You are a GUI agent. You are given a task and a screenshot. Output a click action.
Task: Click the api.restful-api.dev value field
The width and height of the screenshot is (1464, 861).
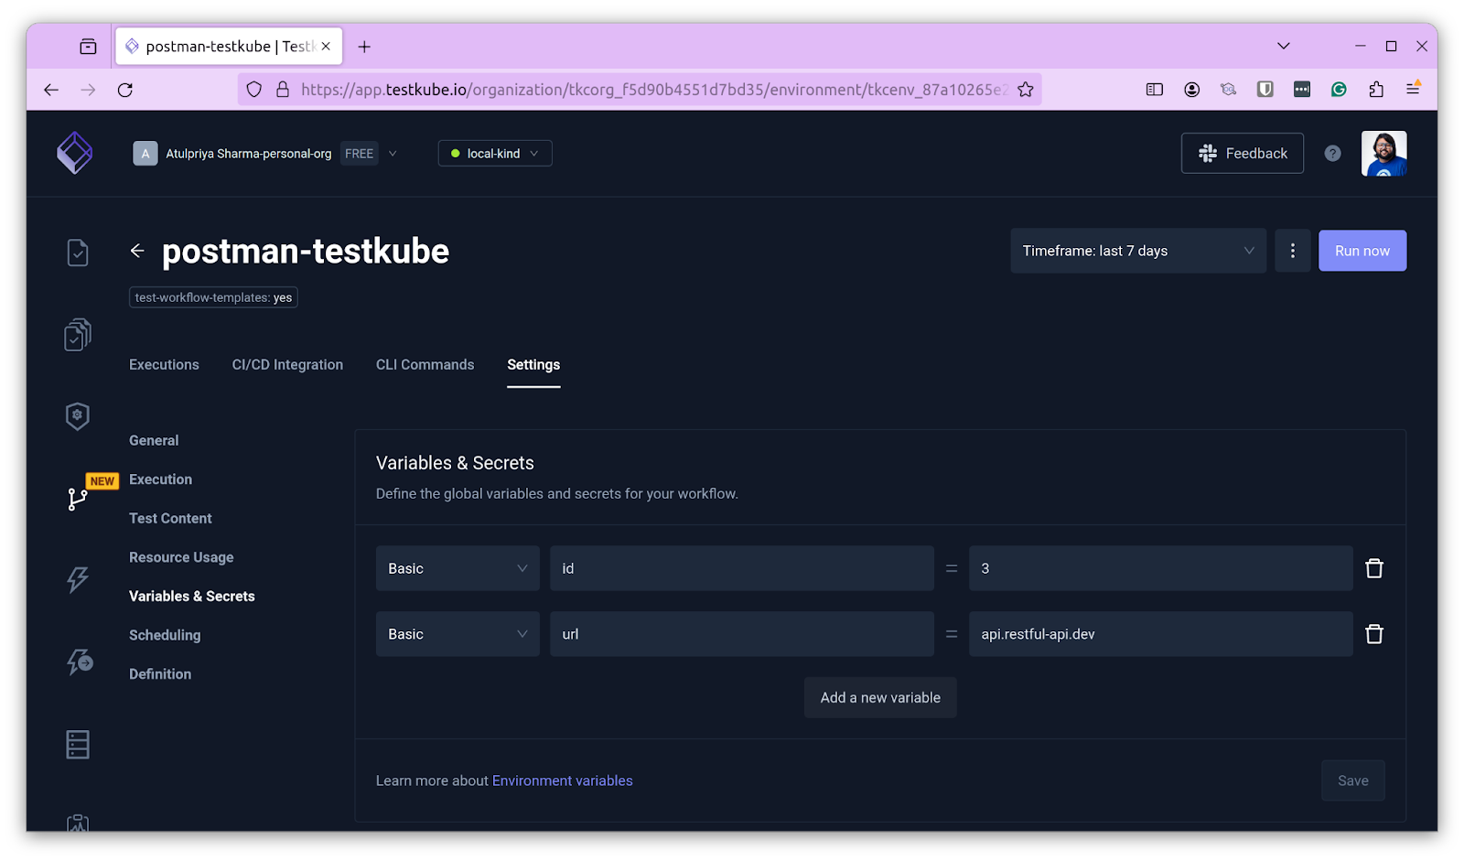[x=1160, y=634]
